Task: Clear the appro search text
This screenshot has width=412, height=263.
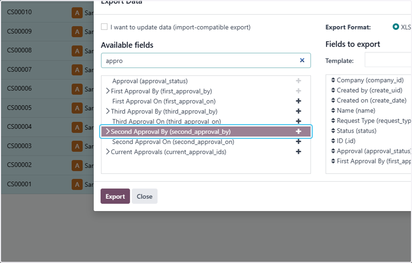Action: coord(302,60)
